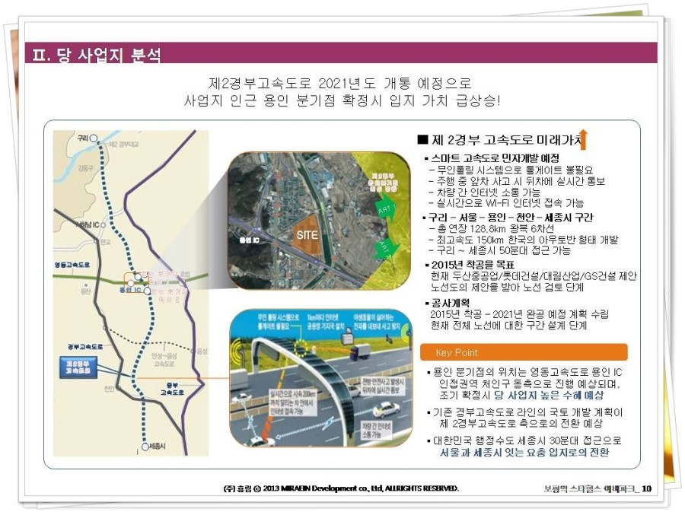
Task: Click '제 2경부고속도로 축으로의 전환 예상' line
Action: coord(521,423)
